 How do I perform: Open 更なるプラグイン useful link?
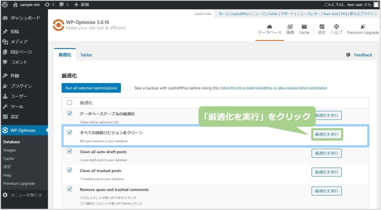point(363,14)
